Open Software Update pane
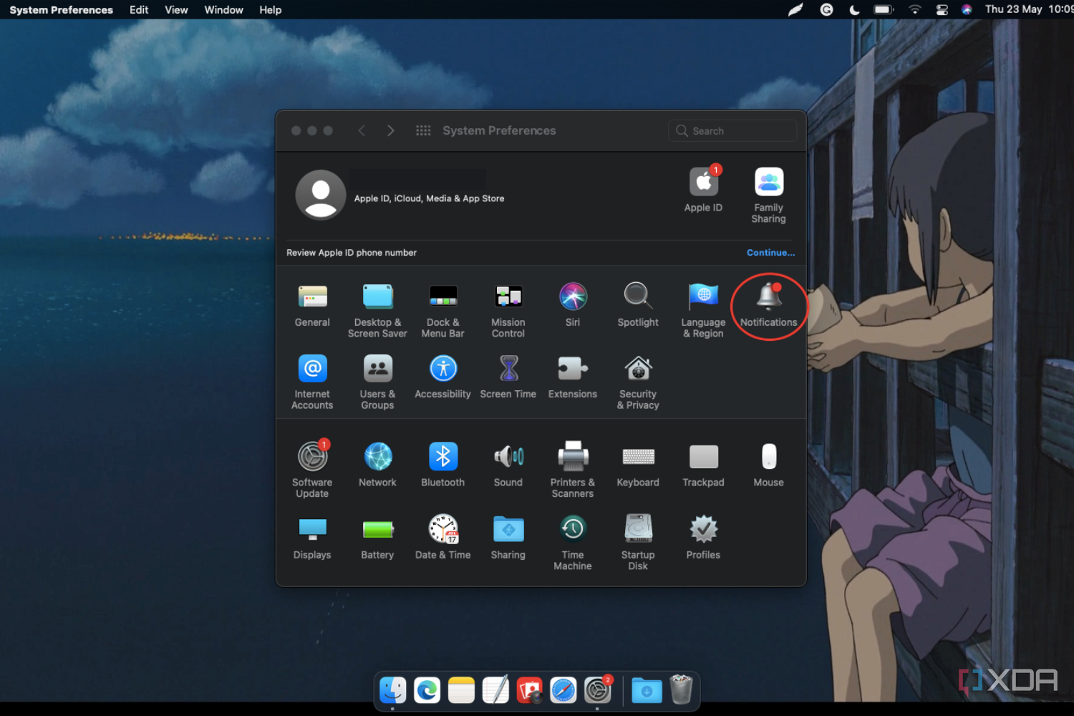1074x716 pixels. [x=312, y=457]
